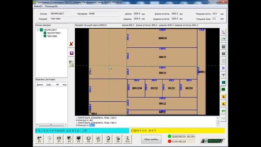Click the nested-square tool in right toolbar

223,39
